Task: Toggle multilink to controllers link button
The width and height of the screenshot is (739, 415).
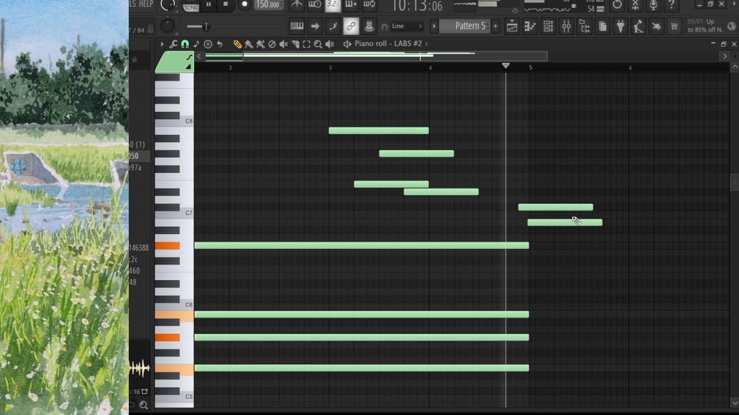Action: (350, 26)
